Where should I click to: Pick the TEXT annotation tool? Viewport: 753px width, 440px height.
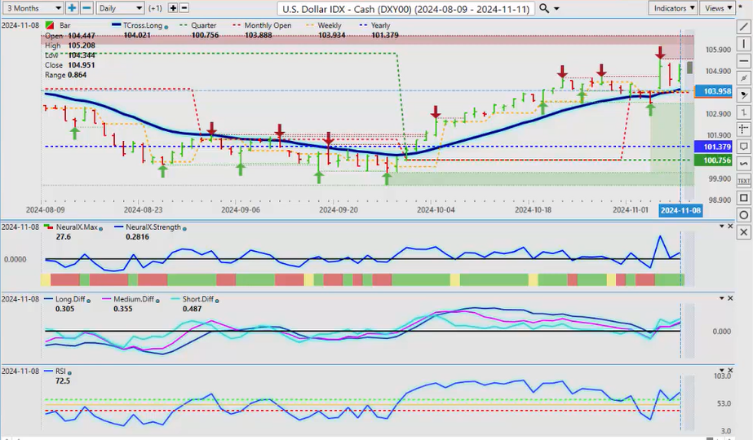coord(743,180)
